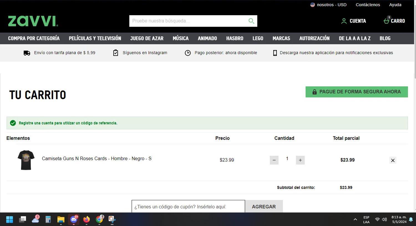
Task: Open De la A a la Z menu
Action: [354, 38]
